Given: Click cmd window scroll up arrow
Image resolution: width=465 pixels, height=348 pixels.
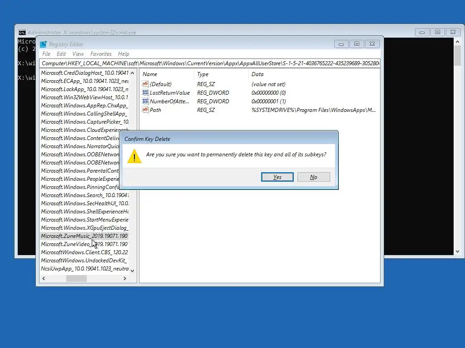Looking at the screenshot, I should click(x=457, y=42).
